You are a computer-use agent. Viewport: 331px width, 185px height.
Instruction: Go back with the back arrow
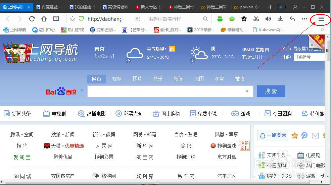tap(8, 19)
